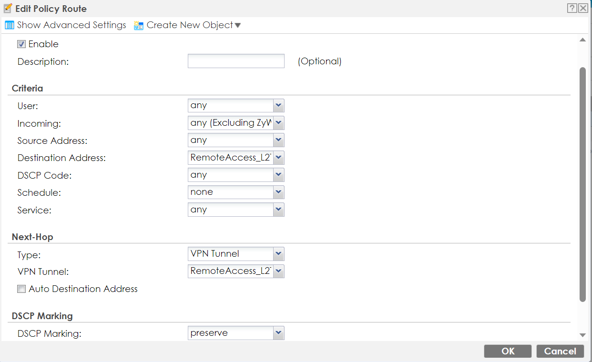Open the Next-Hop Type dropdown

278,254
